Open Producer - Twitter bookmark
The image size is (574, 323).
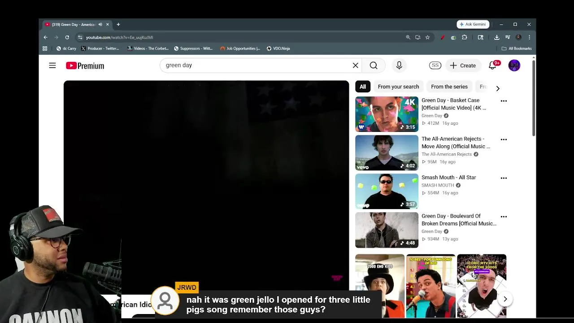point(100,48)
